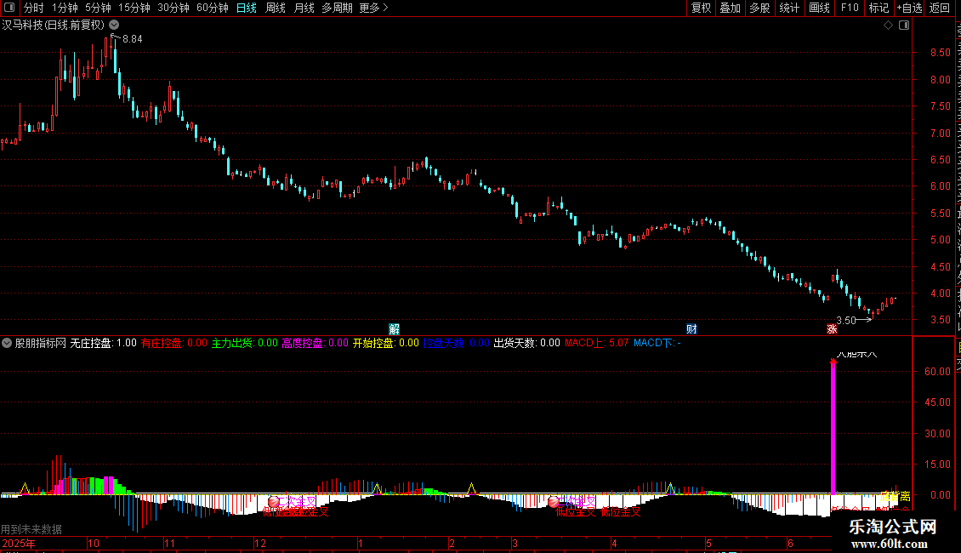The image size is (961, 553).
Task: Switch to the 周线 weekly chart
Action: click(x=276, y=8)
